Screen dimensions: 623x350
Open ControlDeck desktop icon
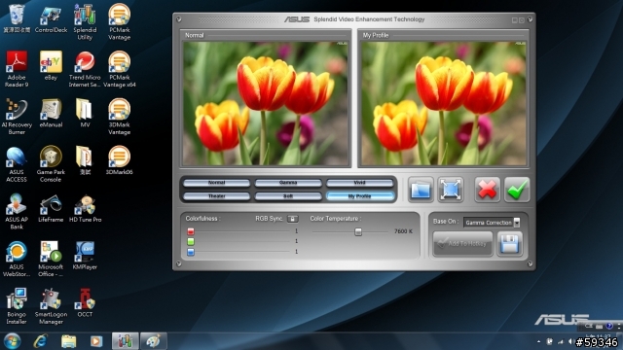click(x=51, y=18)
